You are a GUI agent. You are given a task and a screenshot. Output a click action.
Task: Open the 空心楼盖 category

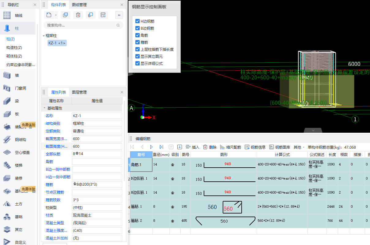pyautogui.click(x=18, y=152)
